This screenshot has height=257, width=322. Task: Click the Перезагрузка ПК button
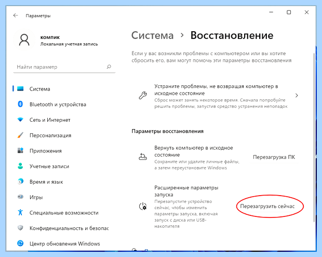(x=274, y=157)
